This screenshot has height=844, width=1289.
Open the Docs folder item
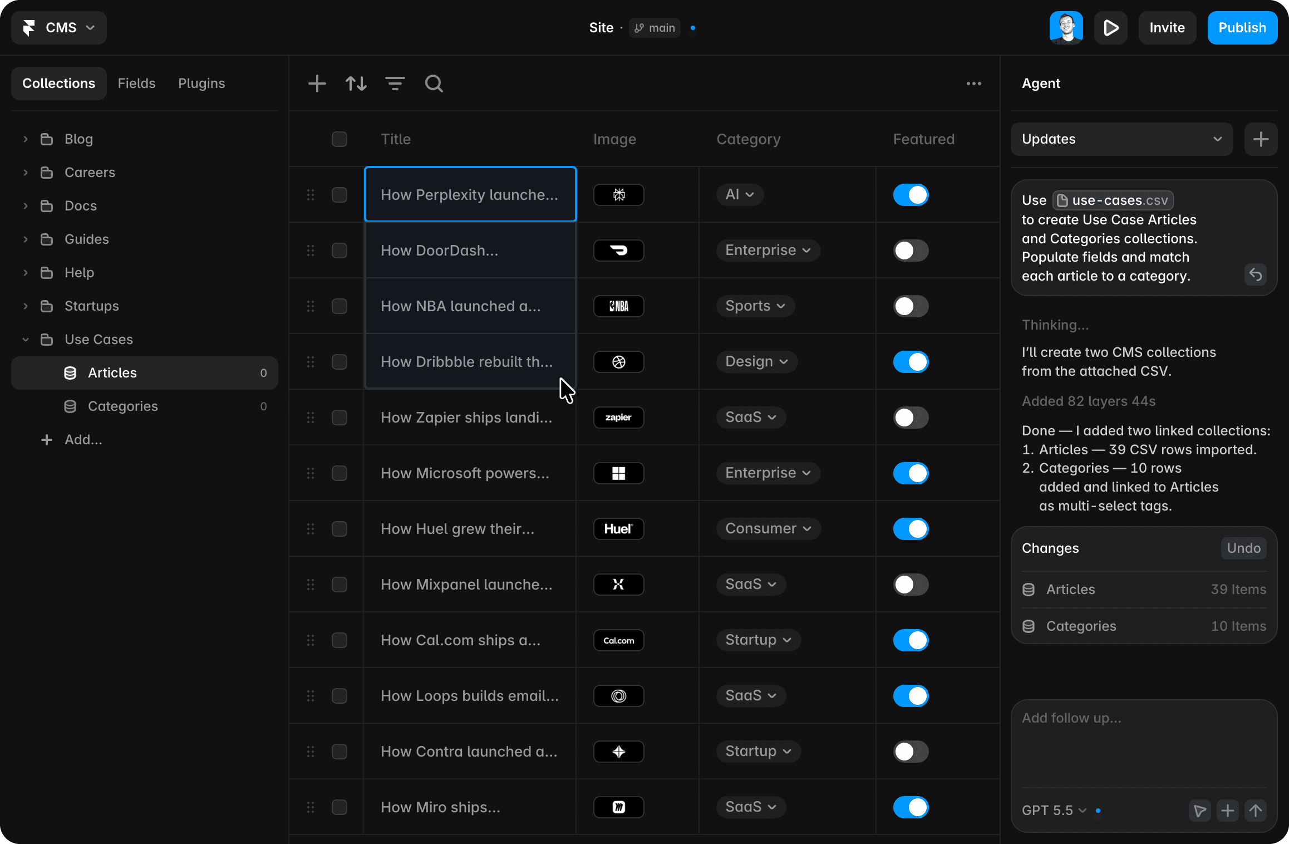click(81, 206)
